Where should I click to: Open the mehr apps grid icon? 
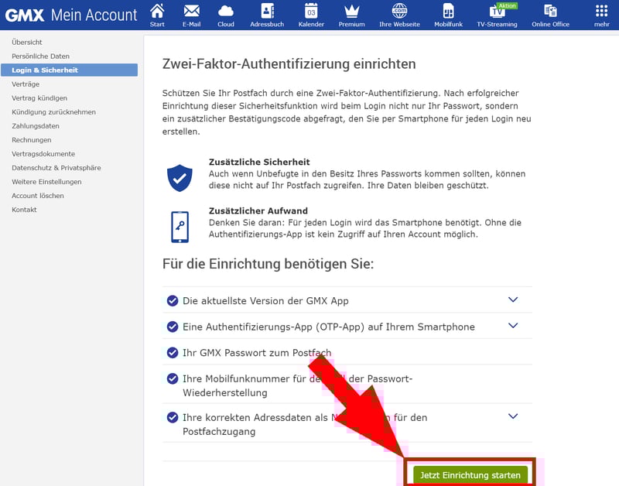pyautogui.click(x=602, y=11)
